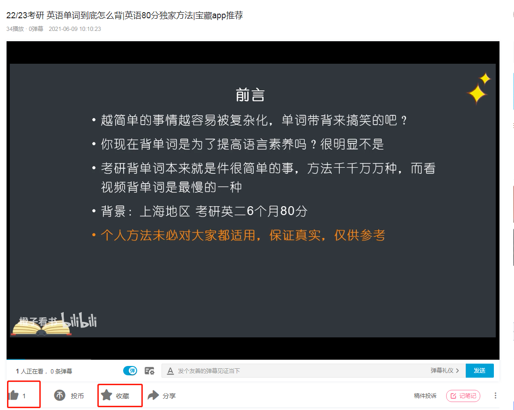Open the three-dot more options menu
The width and height of the screenshot is (514, 410).
coord(495,395)
